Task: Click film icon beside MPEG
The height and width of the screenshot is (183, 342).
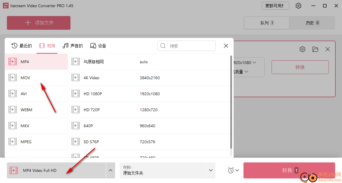Action: pyautogui.click(x=12, y=142)
